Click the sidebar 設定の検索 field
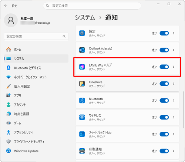This screenshot has width=185, height=162. 36,36
